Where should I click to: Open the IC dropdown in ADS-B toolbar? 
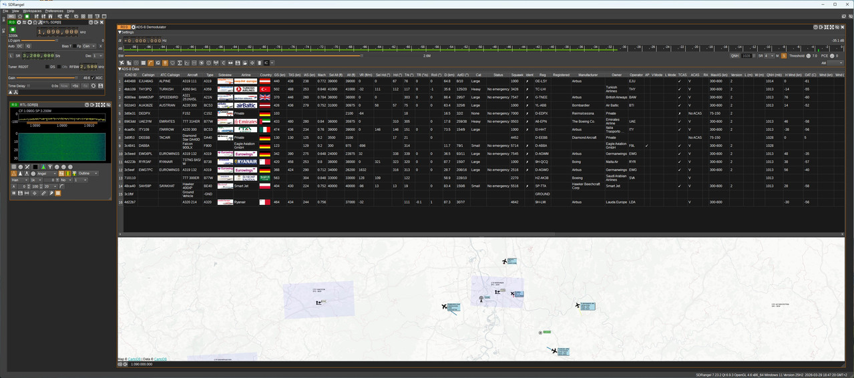click(x=268, y=63)
